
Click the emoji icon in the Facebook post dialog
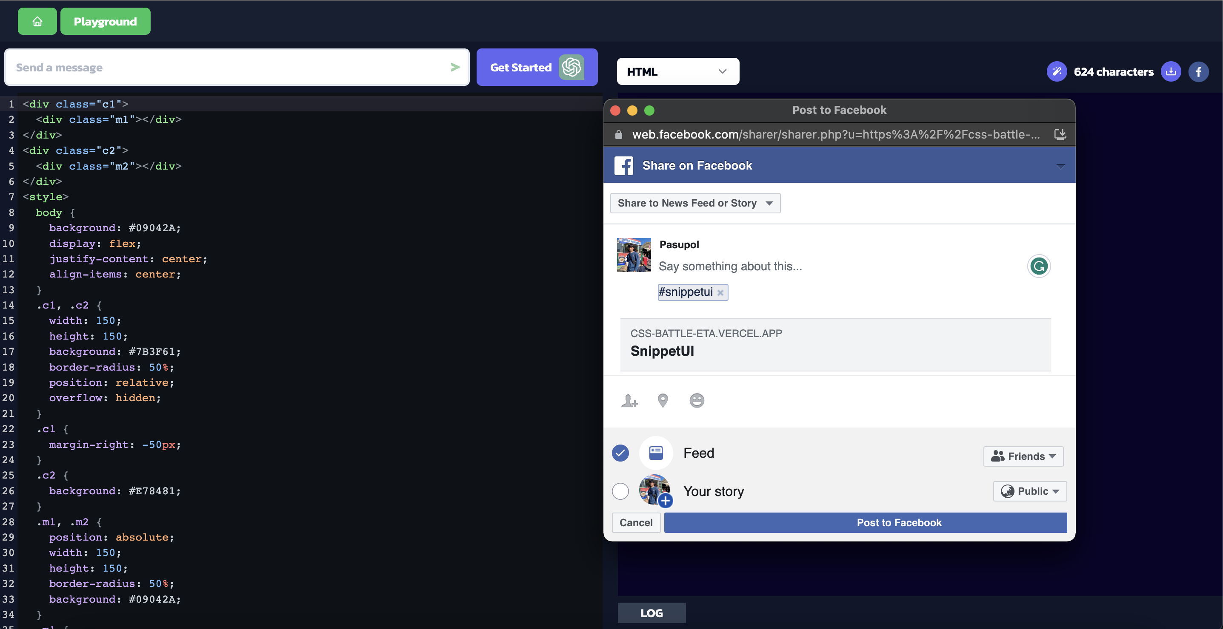696,399
